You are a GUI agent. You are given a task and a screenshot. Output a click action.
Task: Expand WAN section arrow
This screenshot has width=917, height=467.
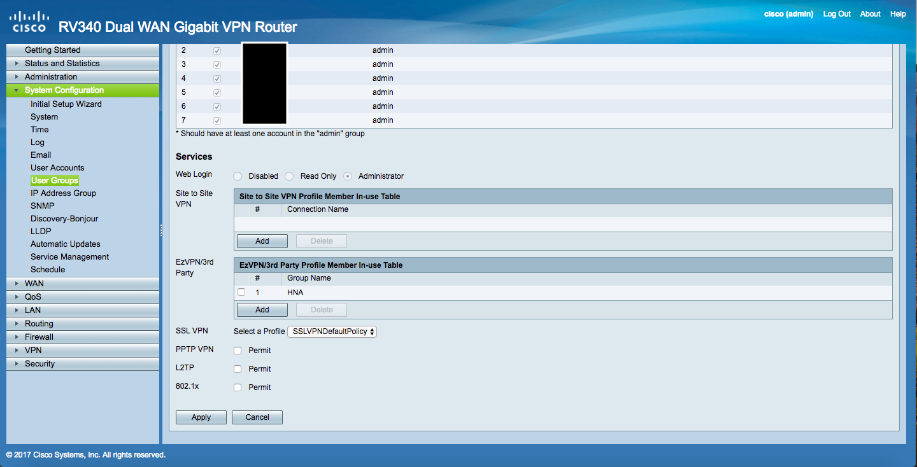click(17, 284)
